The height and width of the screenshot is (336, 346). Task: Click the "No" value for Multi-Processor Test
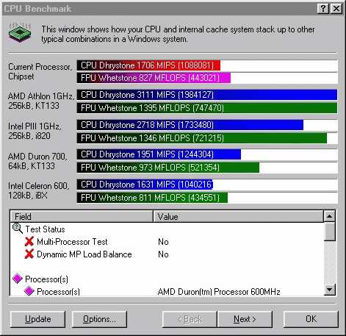(163, 242)
